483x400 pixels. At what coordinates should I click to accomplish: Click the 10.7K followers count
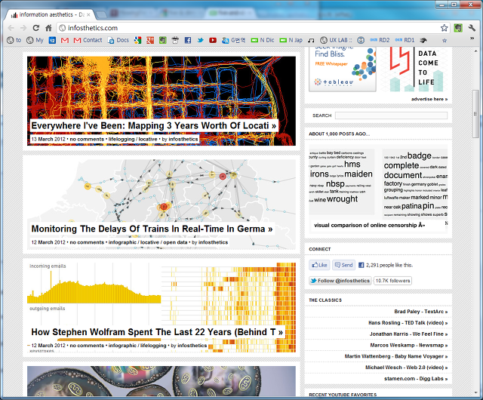[392, 281]
